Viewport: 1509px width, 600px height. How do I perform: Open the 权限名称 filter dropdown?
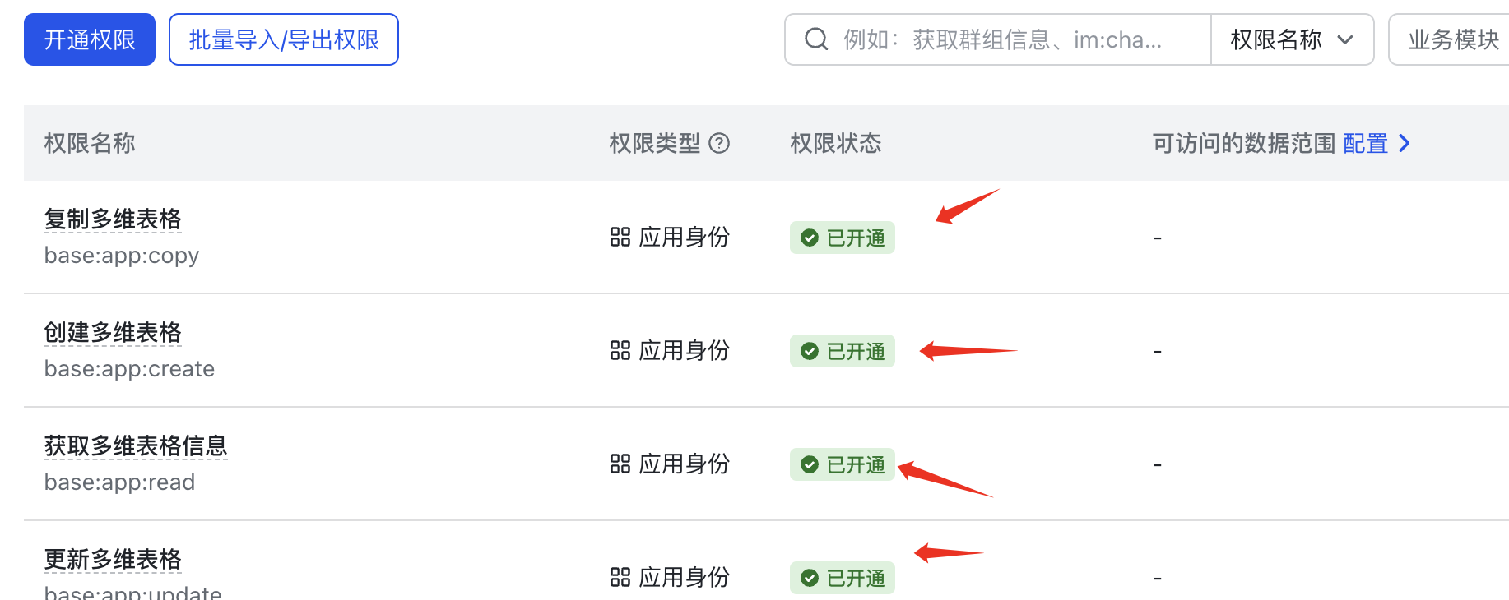1291,39
